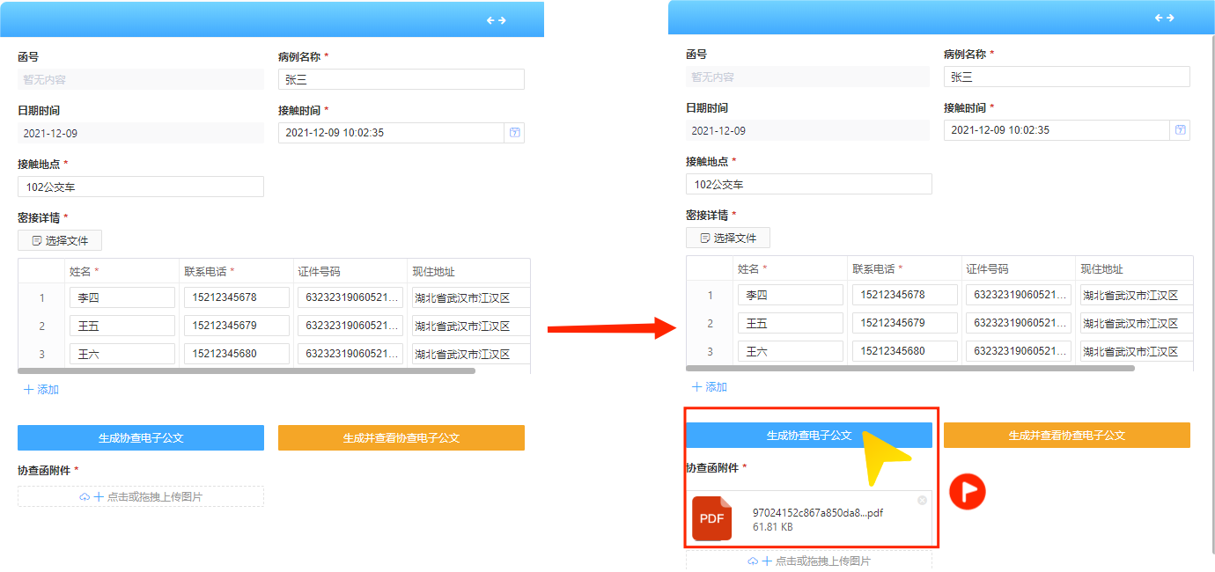Open the calendar icon in the left form's 接触时间 field

[x=514, y=133]
